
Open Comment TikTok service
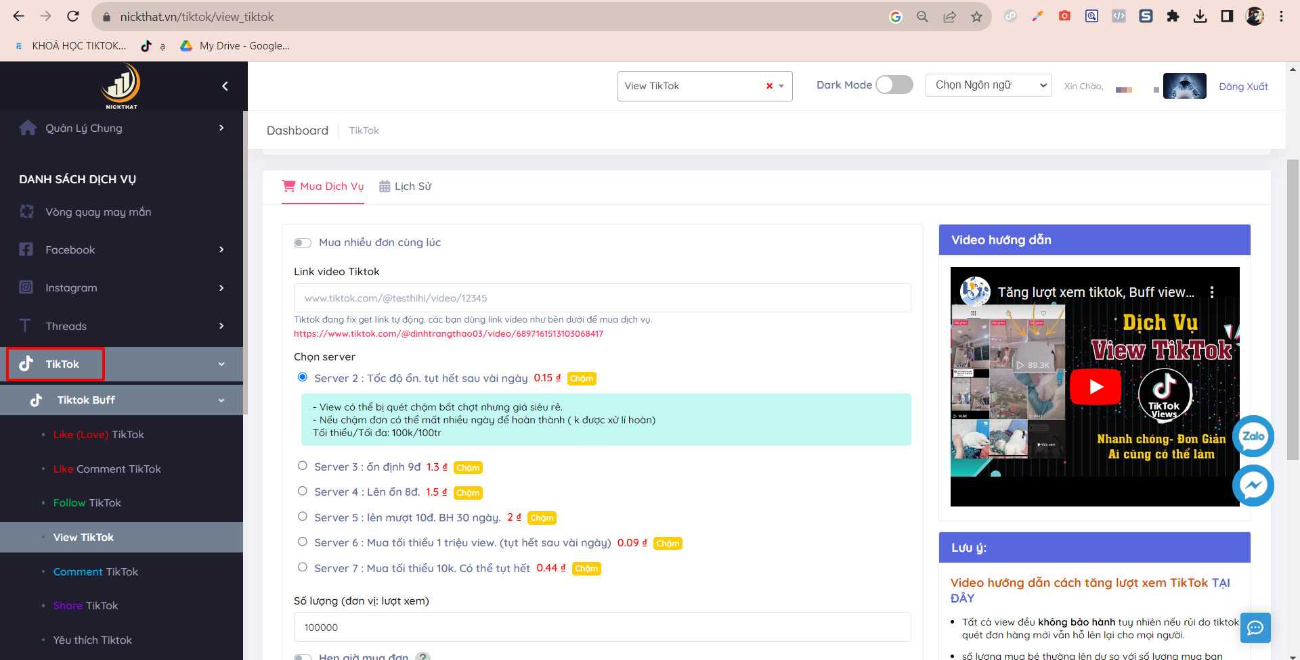coord(95,571)
